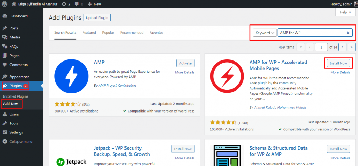
Task: Open More Details for AMP plugin
Action: point(185,72)
